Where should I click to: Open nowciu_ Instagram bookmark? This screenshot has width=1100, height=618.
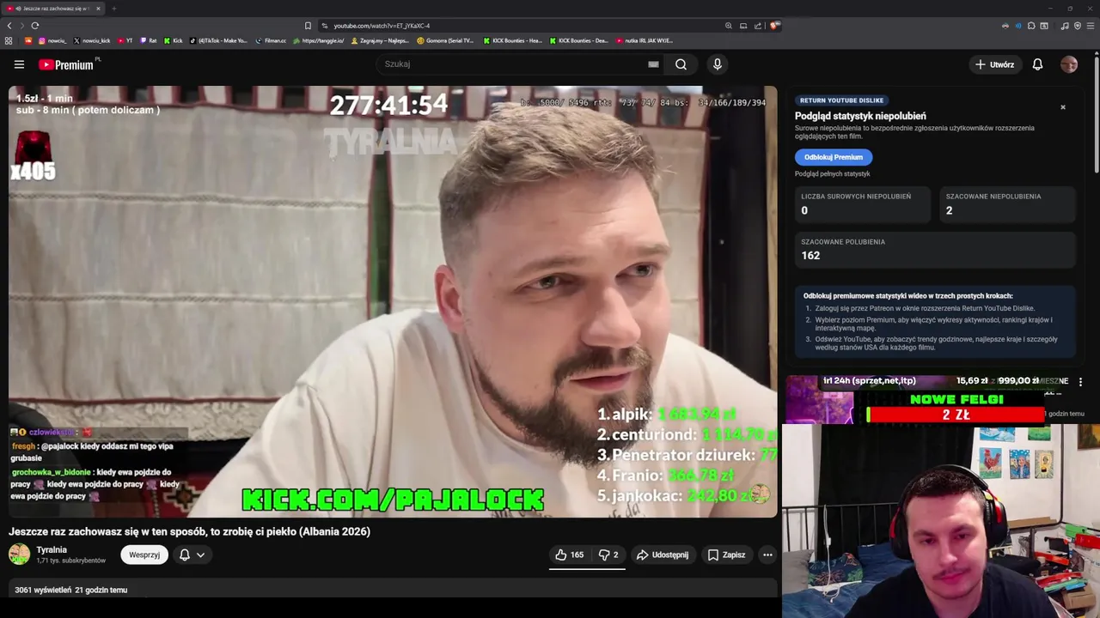[52, 40]
